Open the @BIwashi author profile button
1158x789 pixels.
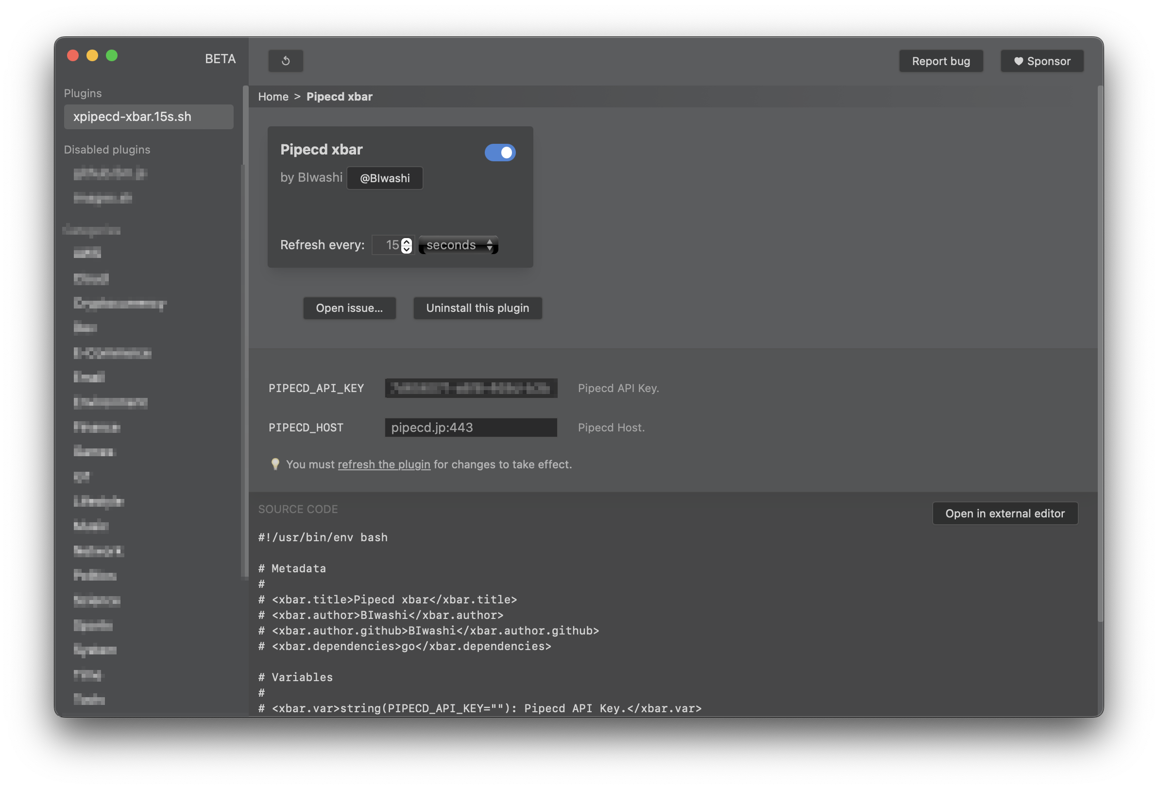click(x=385, y=178)
